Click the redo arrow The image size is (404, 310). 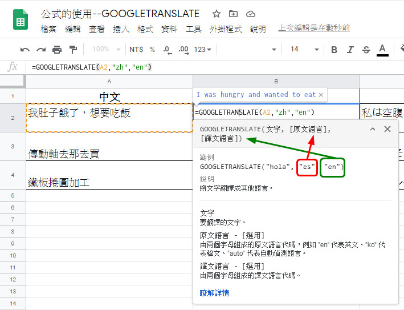(41, 50)
